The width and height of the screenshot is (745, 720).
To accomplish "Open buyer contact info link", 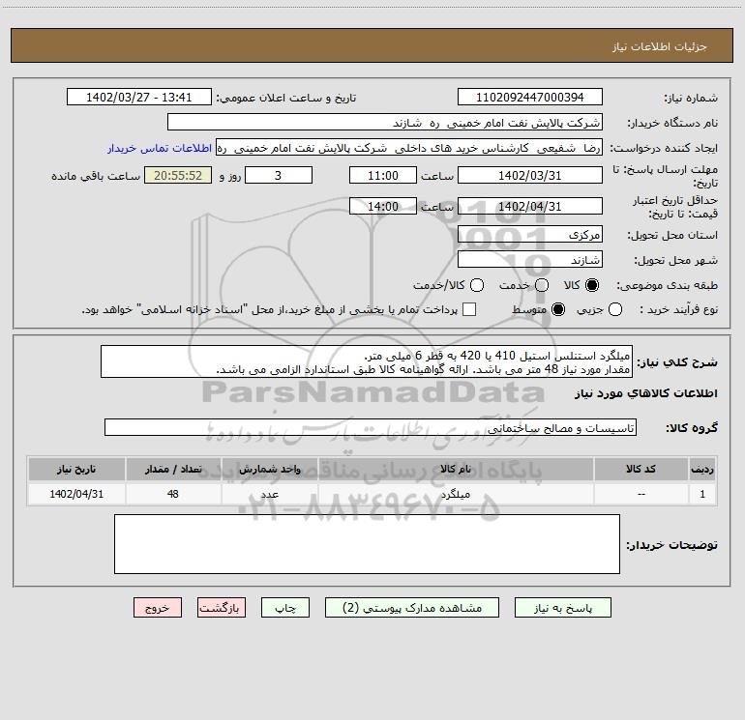I will pyautogui.click(x=160, y=148).
